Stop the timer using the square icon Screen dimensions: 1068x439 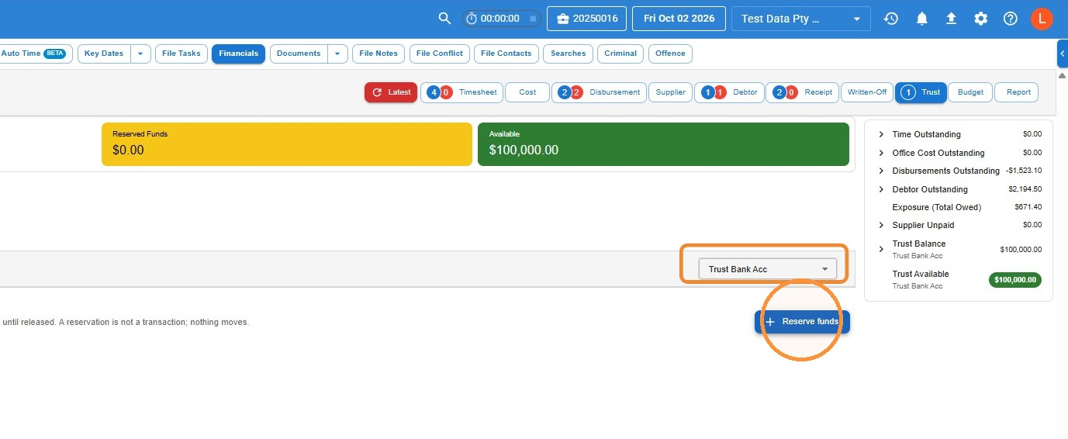(x=533, y=19)
